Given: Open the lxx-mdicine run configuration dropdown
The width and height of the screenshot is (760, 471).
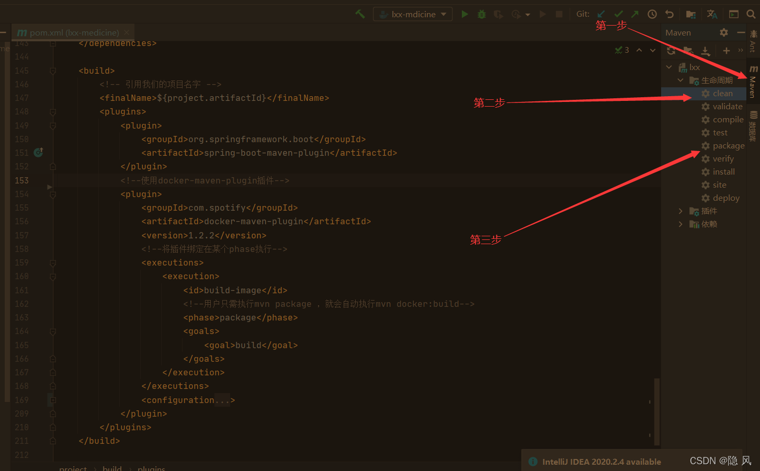Looking at the screenshot, I should 413,14.
